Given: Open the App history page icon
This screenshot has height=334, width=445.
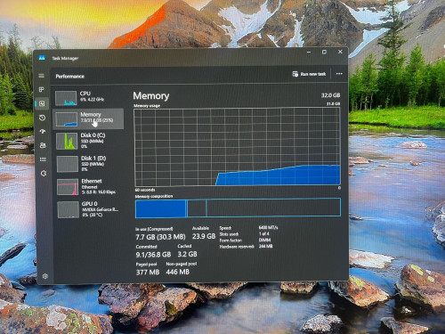Looking at the screenshot, I should [x=42, y=118].
